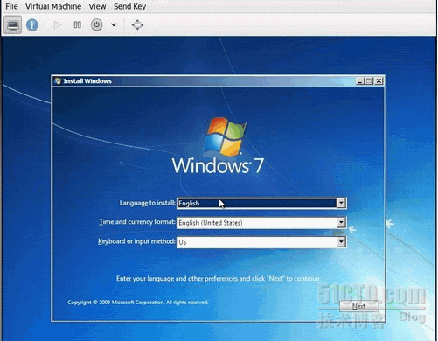This screenshot has width=438, height=341.
Task: Click 'Time and currency format' label
Action: [x=137, y=222]
